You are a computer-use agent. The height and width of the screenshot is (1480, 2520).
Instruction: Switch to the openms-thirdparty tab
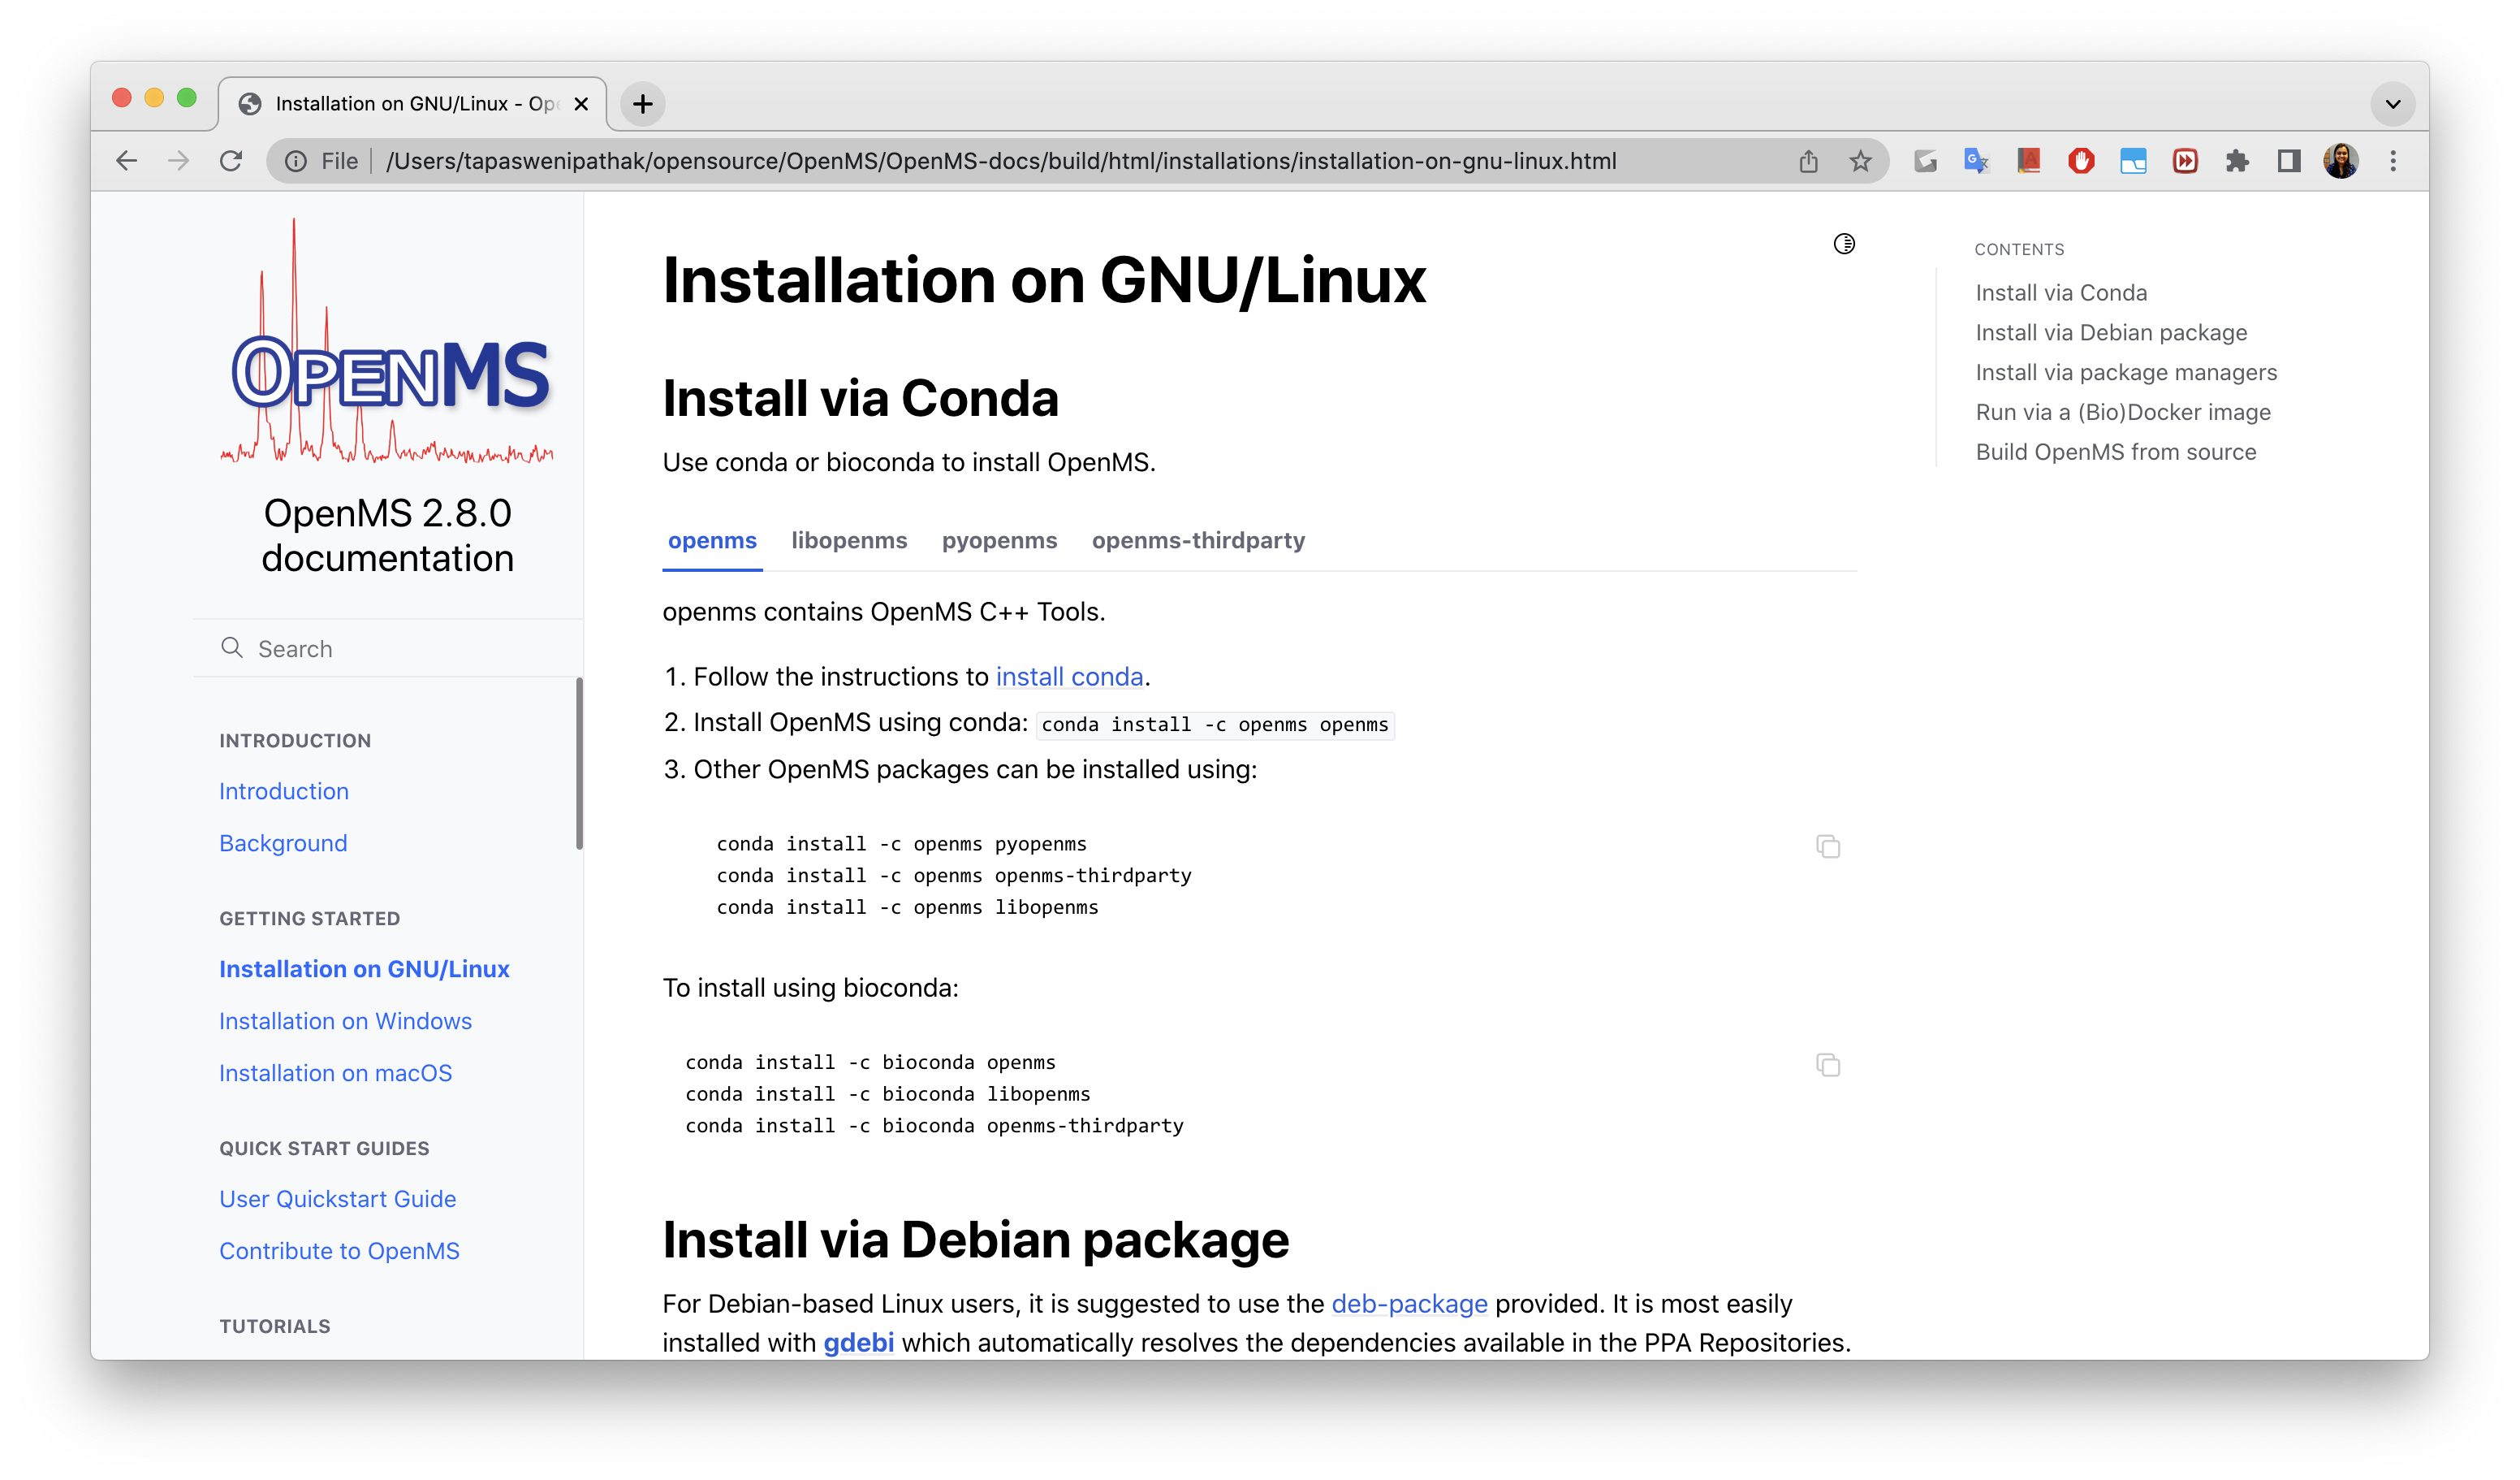click(1198, 540)
